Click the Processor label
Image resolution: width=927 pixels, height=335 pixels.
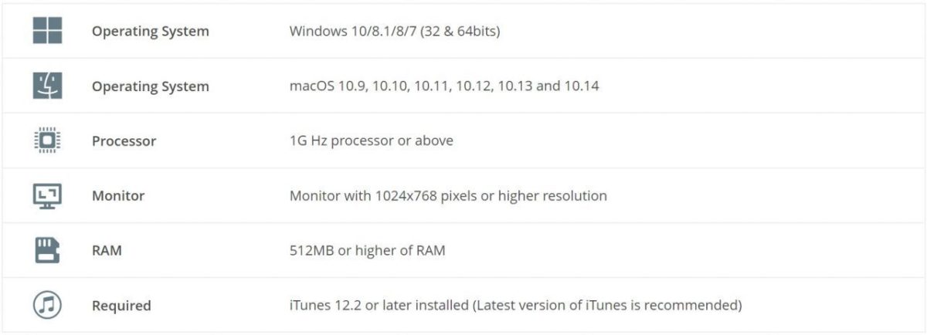click(x=124, y=141)
